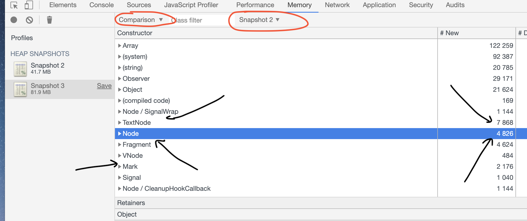Screen dimensions: 527x221
Task: Expand the TextNode constructor row
Action: tap(120, 123)
